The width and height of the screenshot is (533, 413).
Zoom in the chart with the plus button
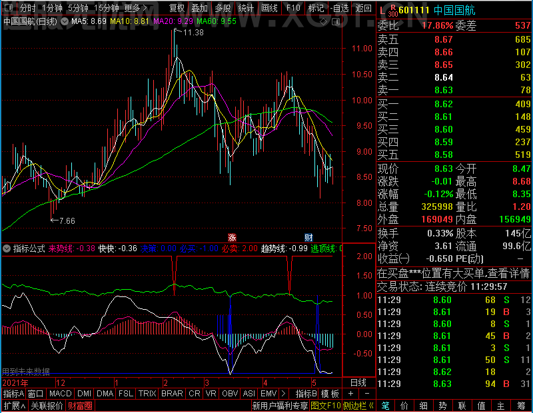click(x=351, y=394)
